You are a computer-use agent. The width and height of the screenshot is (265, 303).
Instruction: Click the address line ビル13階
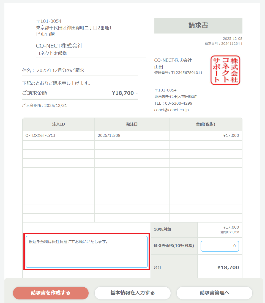45,34
